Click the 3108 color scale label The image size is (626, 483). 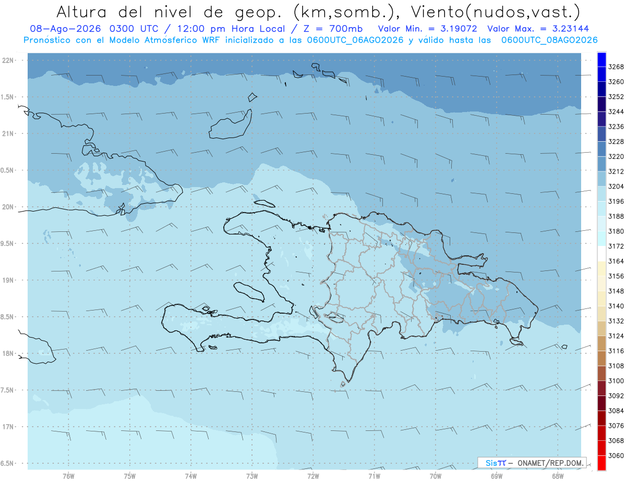tap(616, 366)
